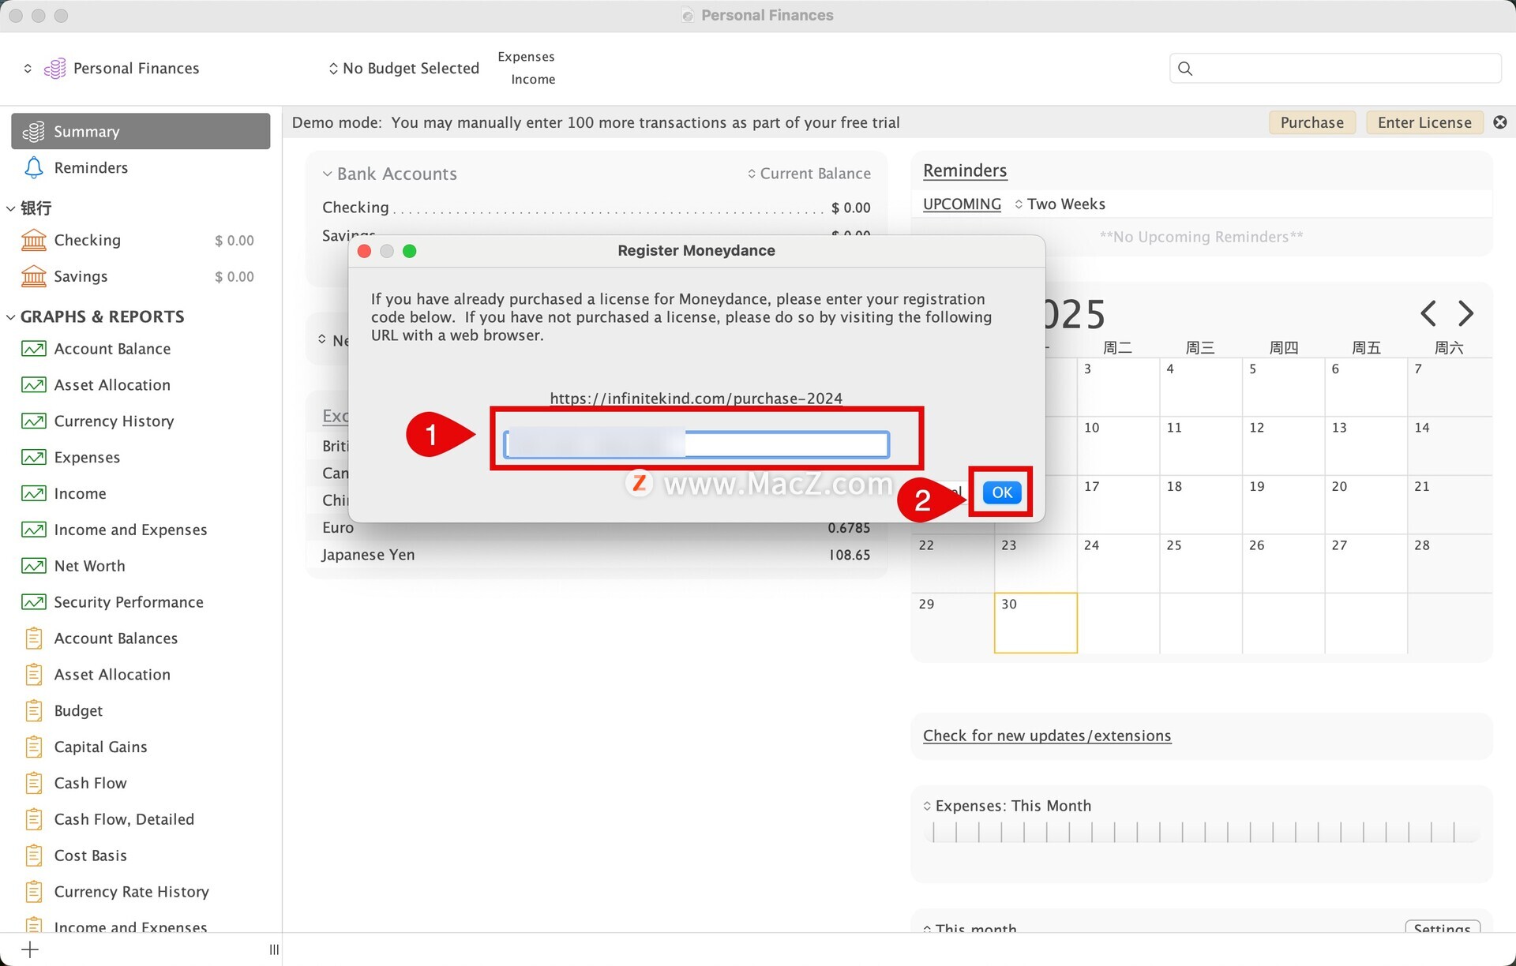Open the Reminders heading link

(x=965, y=170)
